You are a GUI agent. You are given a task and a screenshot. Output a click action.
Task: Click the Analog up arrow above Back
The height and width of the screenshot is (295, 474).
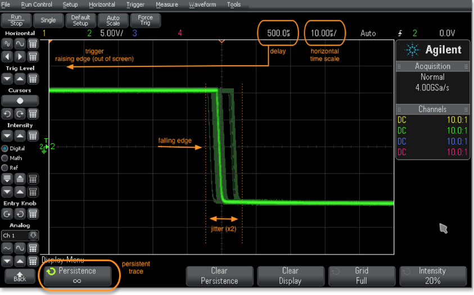tap(20, 261)
